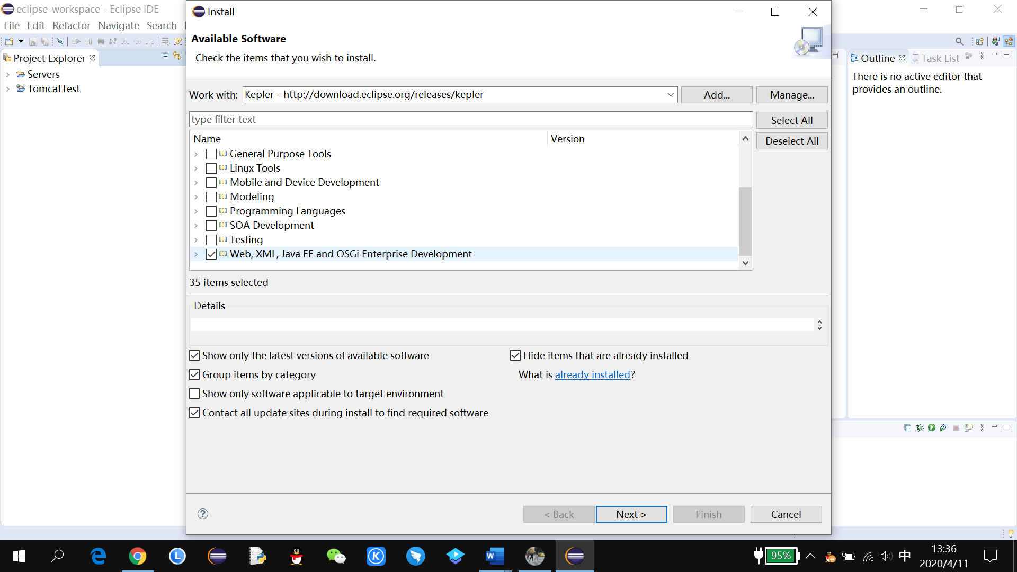1017x572 pixels.
Task: Toggle Link with Editor in Project Explorer
Action: pos(177,56)
